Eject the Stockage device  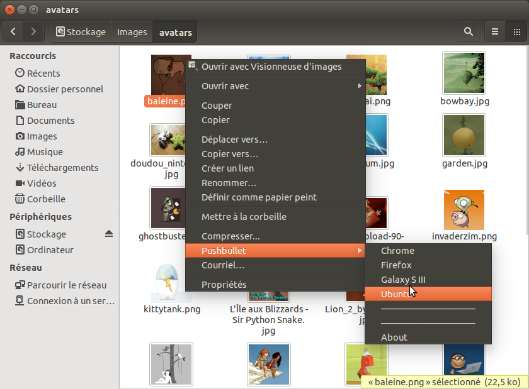(x=108, y=234)
